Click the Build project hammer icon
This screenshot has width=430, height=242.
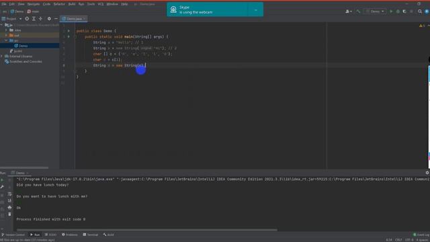[358, 11]
